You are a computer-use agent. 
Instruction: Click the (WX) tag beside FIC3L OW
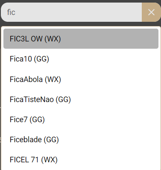tap(53, 39)
